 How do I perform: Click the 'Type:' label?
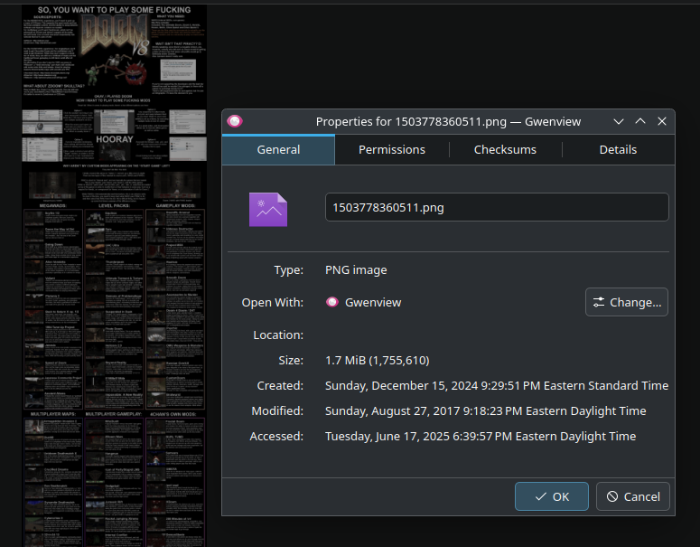pyautogui.click(x=288, y=270)
